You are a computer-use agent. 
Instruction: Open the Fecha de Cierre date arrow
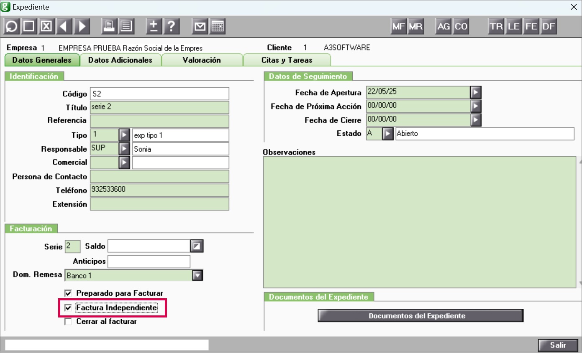coord(476,120)
